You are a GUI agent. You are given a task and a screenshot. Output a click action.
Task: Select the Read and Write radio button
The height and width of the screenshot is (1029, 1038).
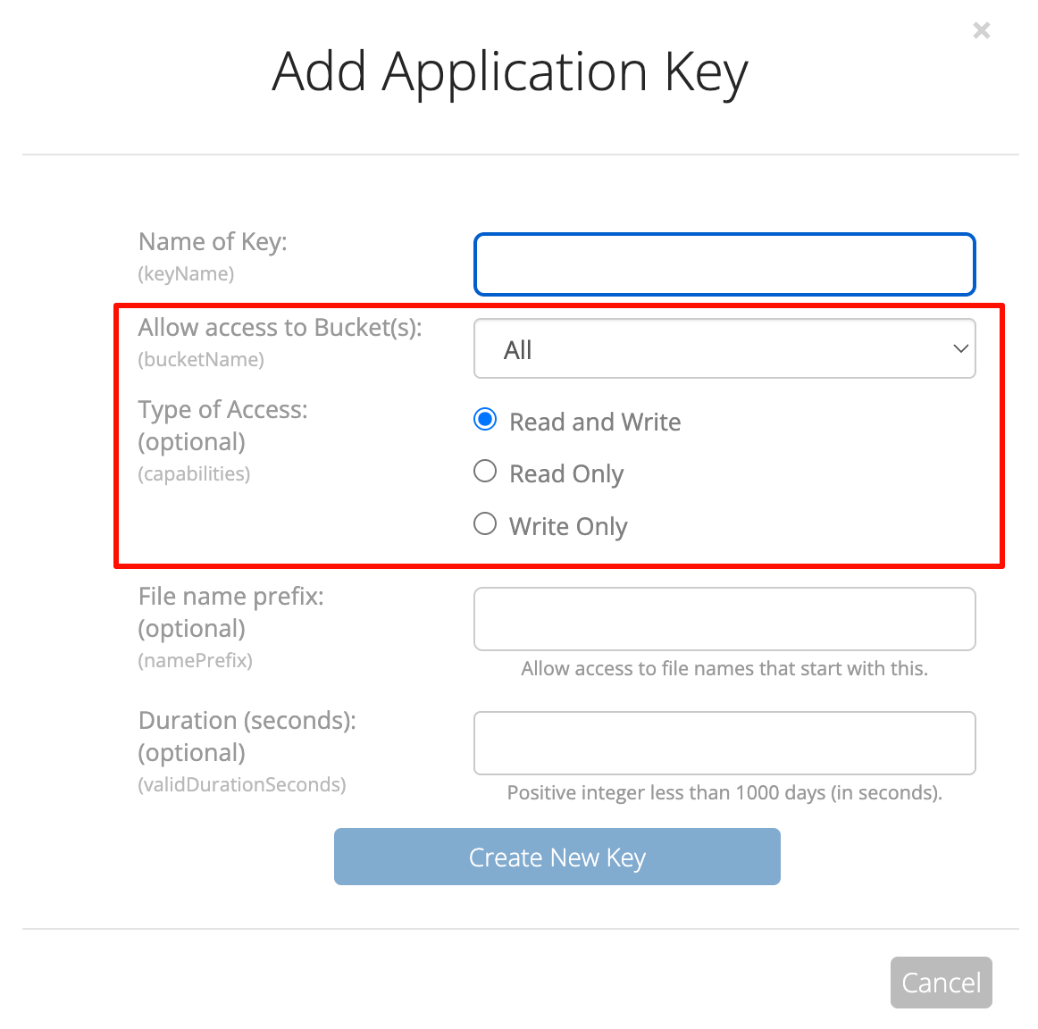pos(485,420)
